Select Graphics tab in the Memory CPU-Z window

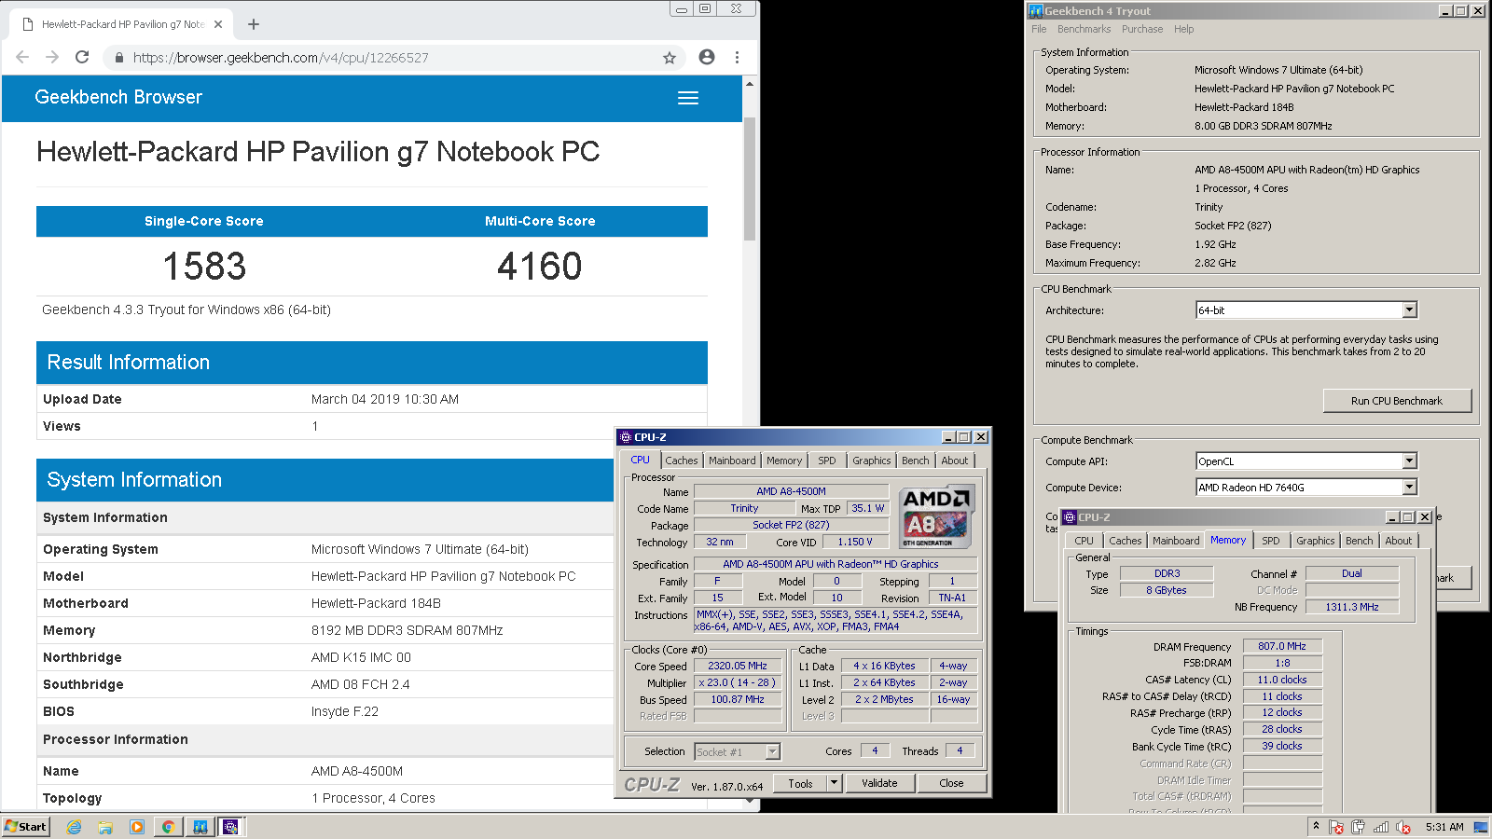pyautogui.click(x=1316, y=541)
